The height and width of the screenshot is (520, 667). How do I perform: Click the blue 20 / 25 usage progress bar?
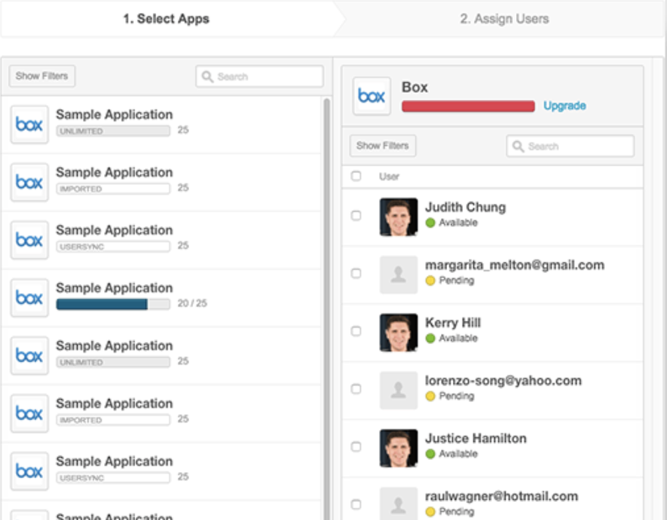pyautogui.click(x=113, y=304)
